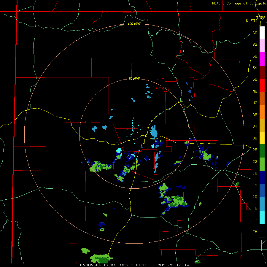The height and width of the screenshot is (267, 267).
Task: Select the bright red legend swatch
Action: click(262, 85)
